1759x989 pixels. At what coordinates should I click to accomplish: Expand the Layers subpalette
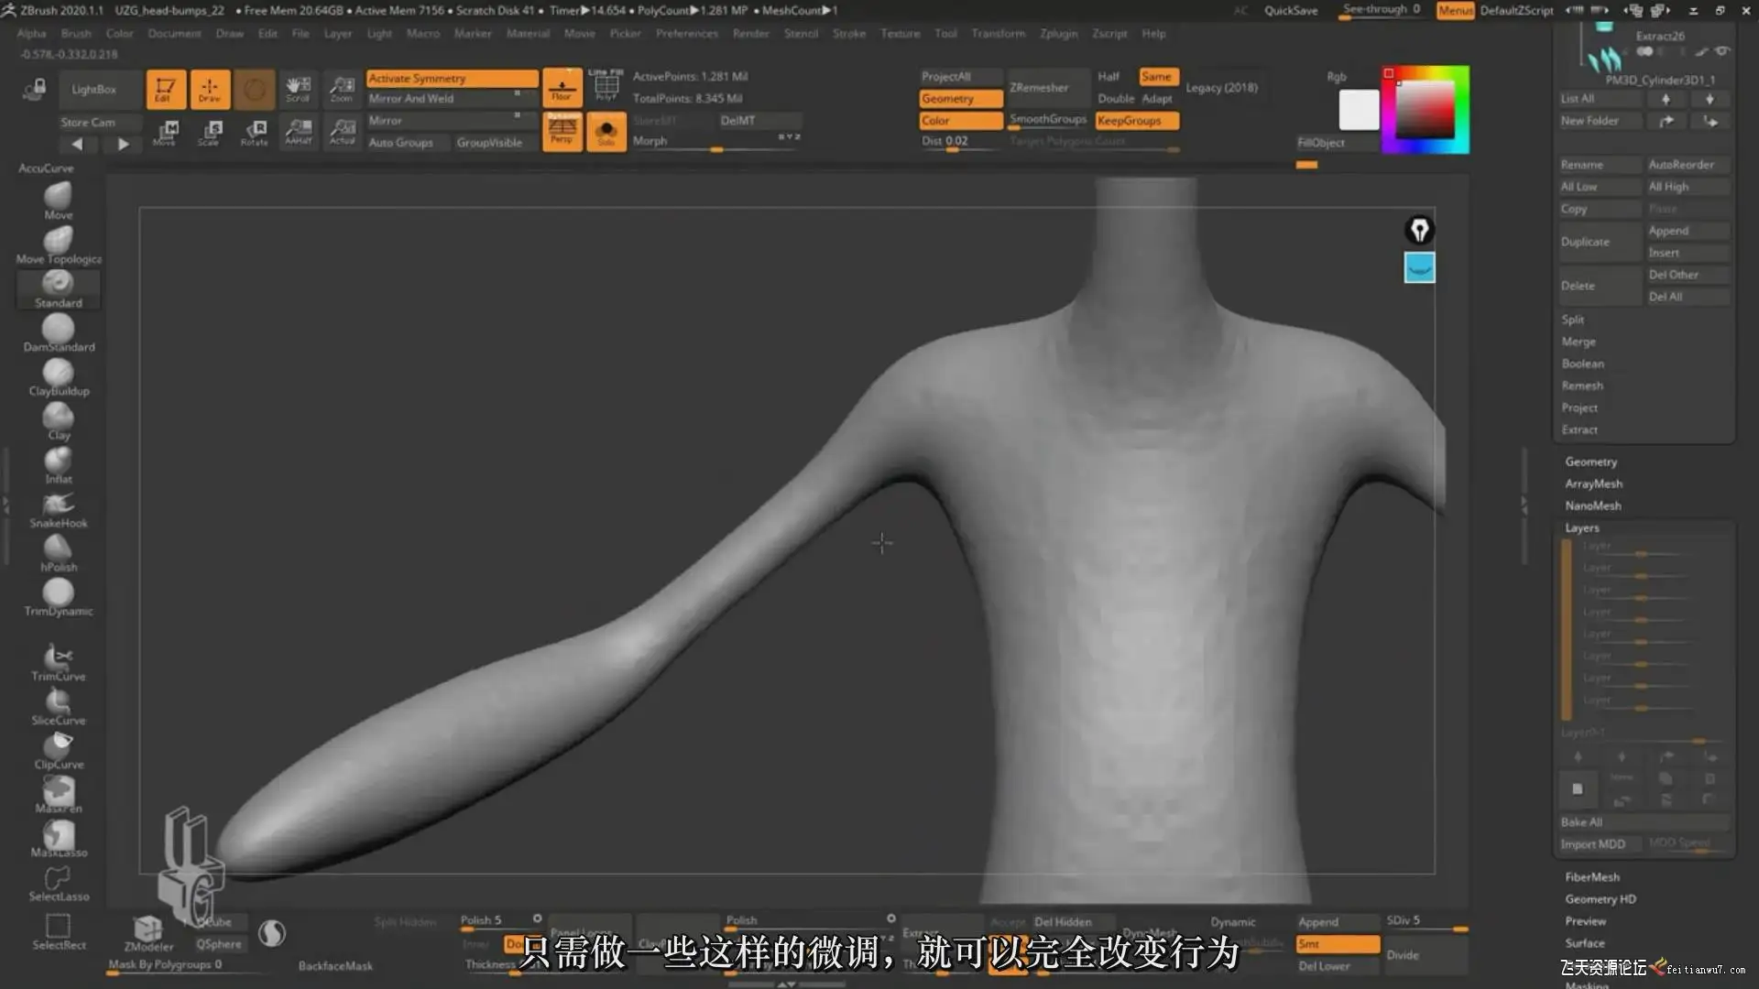[1581, 528]
